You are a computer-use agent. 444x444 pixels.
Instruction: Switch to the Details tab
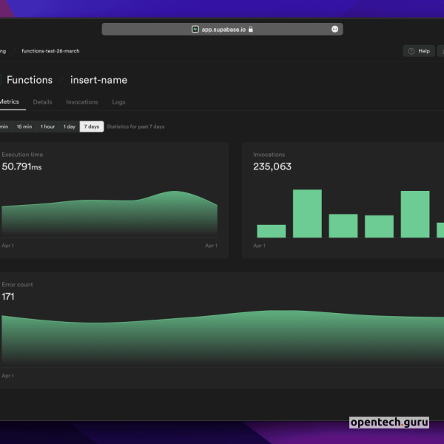pyautogui.click(x=42, y=102)
